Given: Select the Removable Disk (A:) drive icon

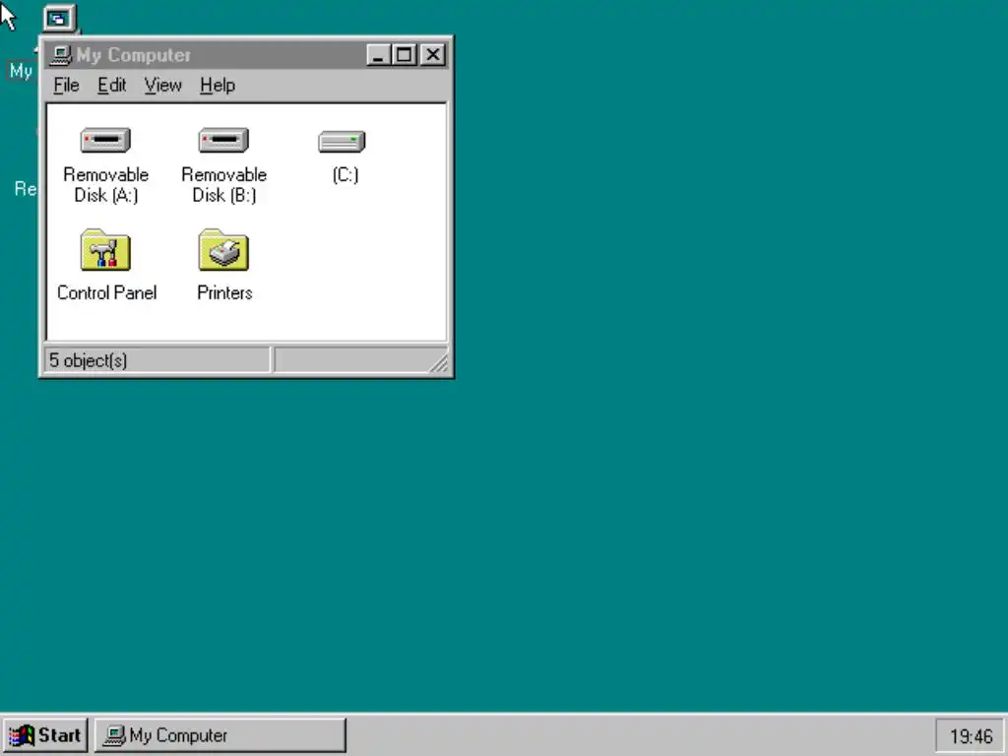Looking at the screenshot, I should coord(105,140).
